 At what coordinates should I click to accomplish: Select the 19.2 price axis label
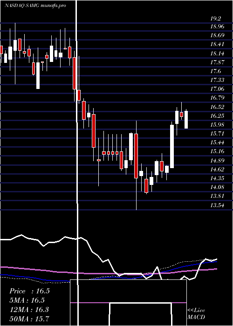pyautogui.click(x=215, y=19)
